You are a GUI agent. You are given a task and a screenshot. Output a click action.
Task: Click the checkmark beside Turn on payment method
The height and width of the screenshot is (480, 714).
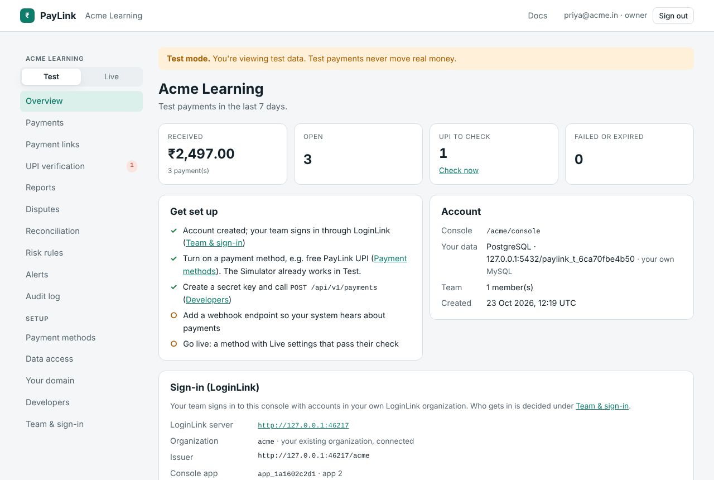(x=174, y=258)
